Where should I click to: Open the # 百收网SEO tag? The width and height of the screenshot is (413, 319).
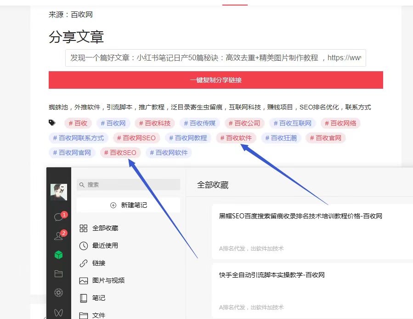(x=136, y=138)
